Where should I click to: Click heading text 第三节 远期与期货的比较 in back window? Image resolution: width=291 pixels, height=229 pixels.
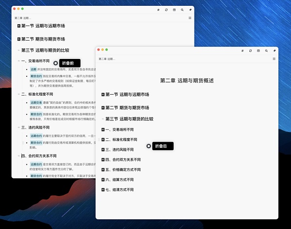[45, 50]
